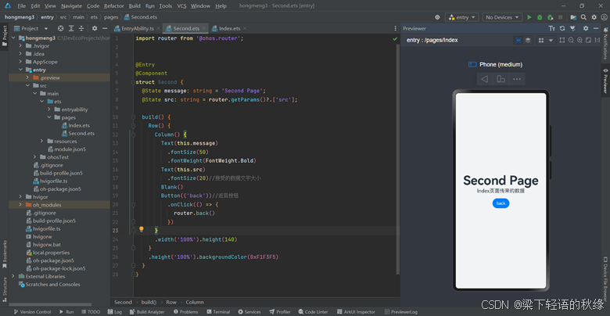Collapse all in Project panel toolbar
The width and height of the screenshot is (610, 316).
pos(81,28)
